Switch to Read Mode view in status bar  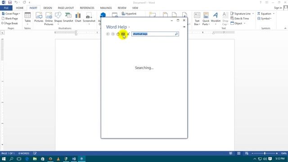pyautogui.click(x=230, y=153)
